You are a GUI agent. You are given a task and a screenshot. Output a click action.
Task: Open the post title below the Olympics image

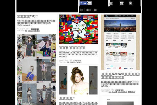[x=72, y=48]
